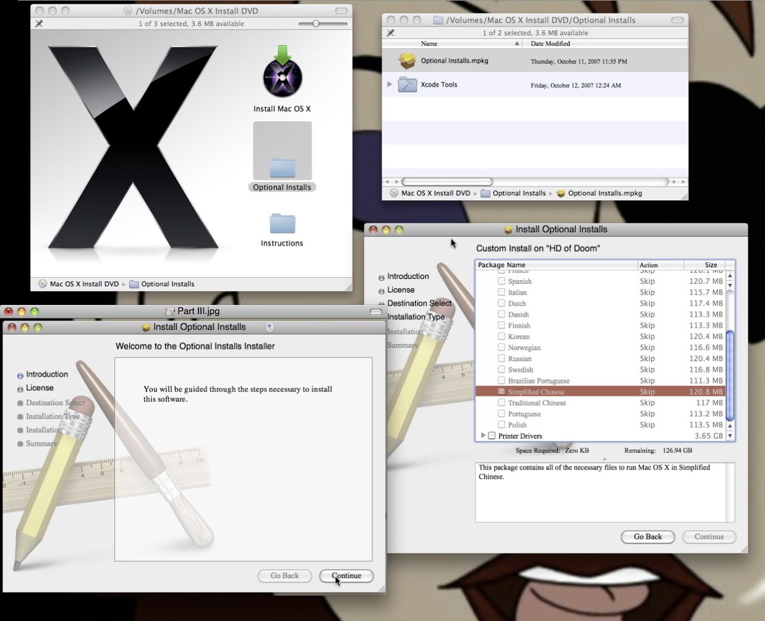Sort by Name column sort arrow
The image size is (765, 621).
pyautogui.click(x=517, y=43)
